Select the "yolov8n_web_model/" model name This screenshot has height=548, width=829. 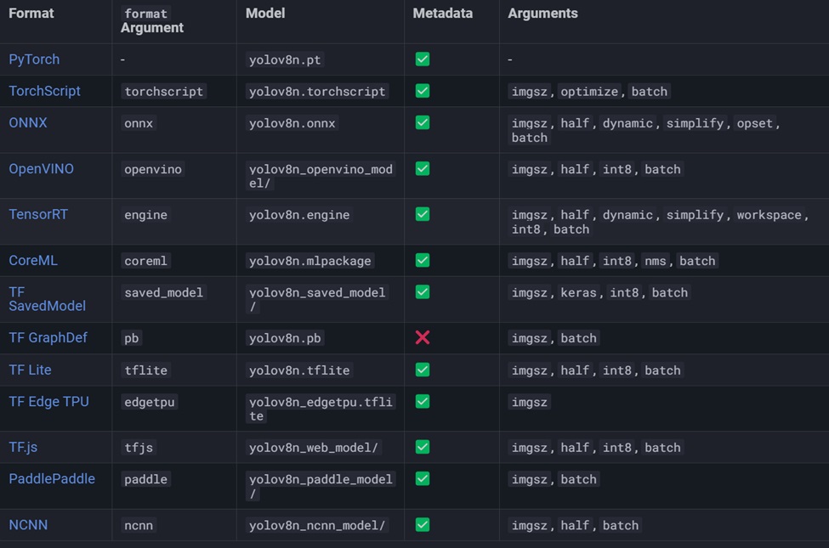pos(314,448)
